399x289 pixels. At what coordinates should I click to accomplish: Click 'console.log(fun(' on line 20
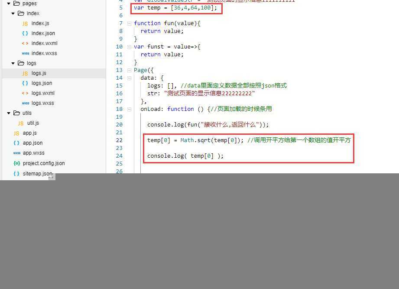pos(174,125)
